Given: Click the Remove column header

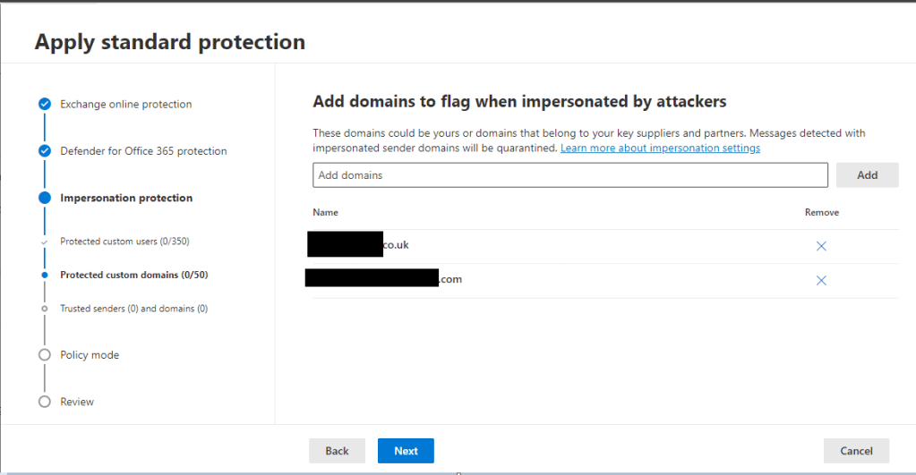Looking at the screenshot, I should [x=821, y=213].
